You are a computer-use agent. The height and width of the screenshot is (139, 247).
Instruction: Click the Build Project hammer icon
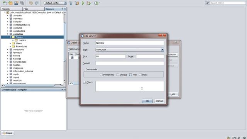point(71,3)
